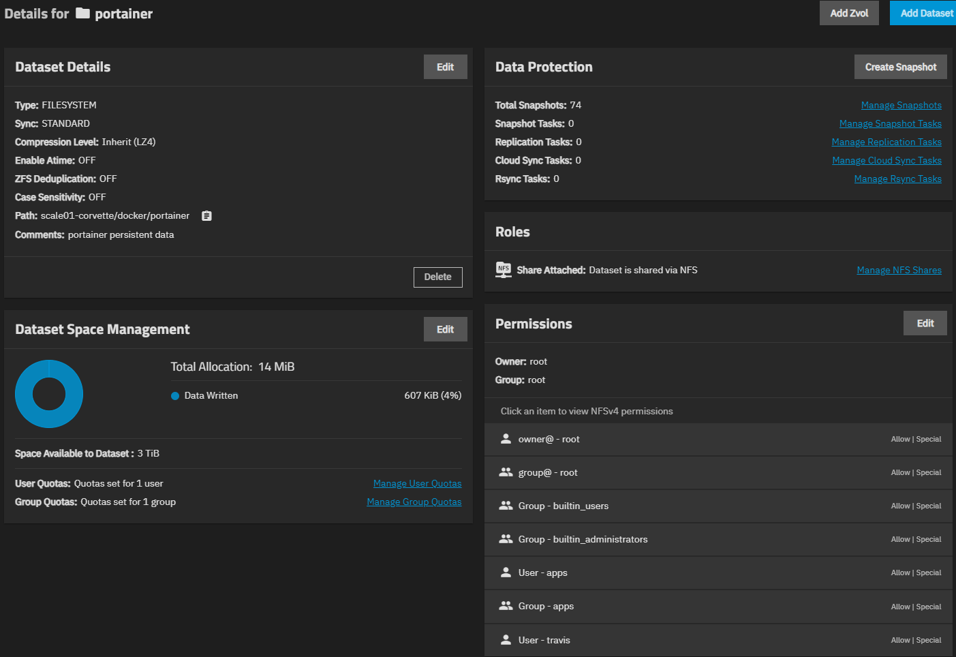Image resolution: width=956 pixels, height=657 pixels.
Task: Edit the Dataset Details card
Action: [446, 67]
